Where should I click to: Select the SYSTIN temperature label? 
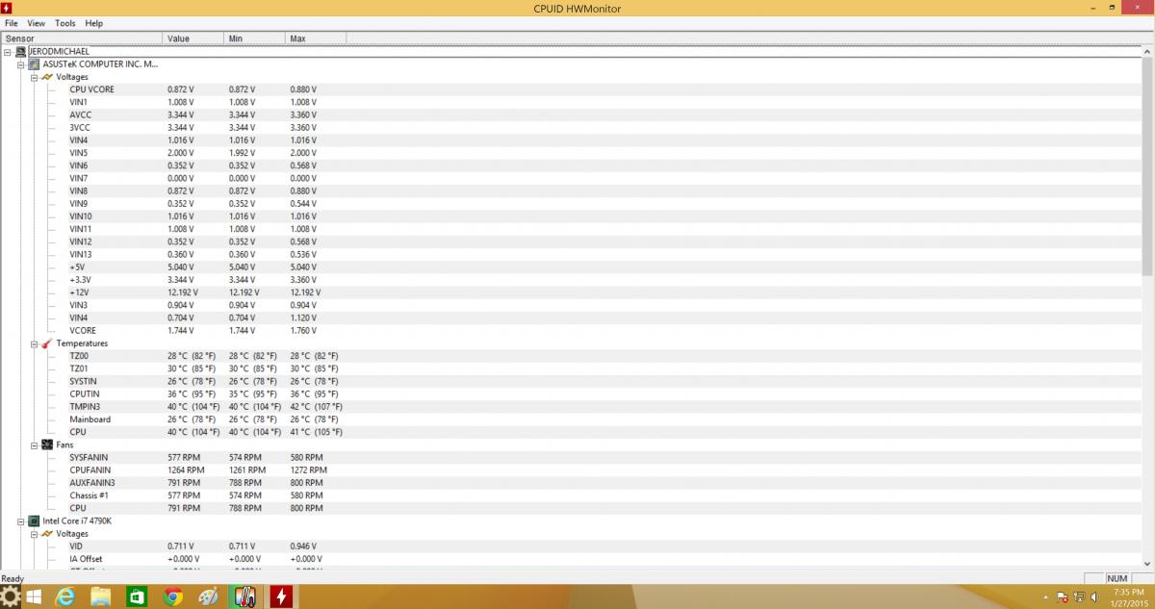click(83, 381)
